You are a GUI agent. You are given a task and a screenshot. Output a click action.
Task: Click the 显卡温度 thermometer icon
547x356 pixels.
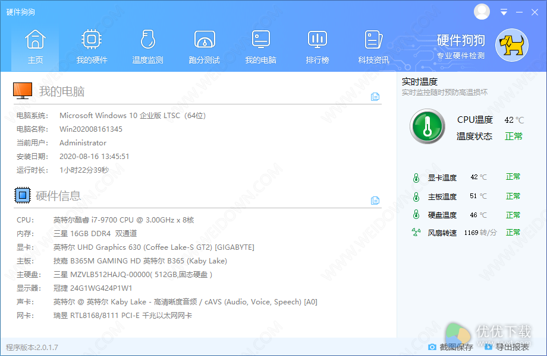[x=416, y=178]
